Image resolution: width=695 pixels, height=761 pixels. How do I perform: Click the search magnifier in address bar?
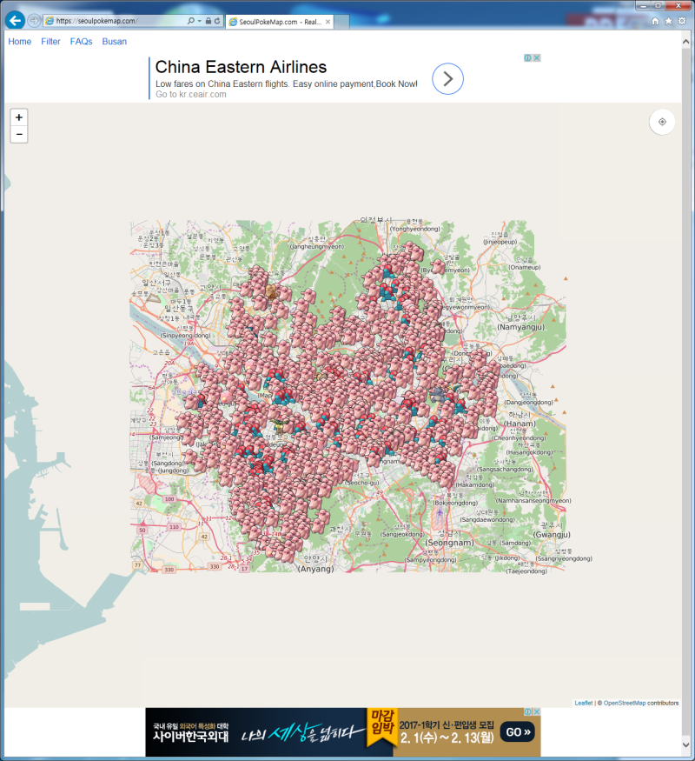tap(191, 21)
